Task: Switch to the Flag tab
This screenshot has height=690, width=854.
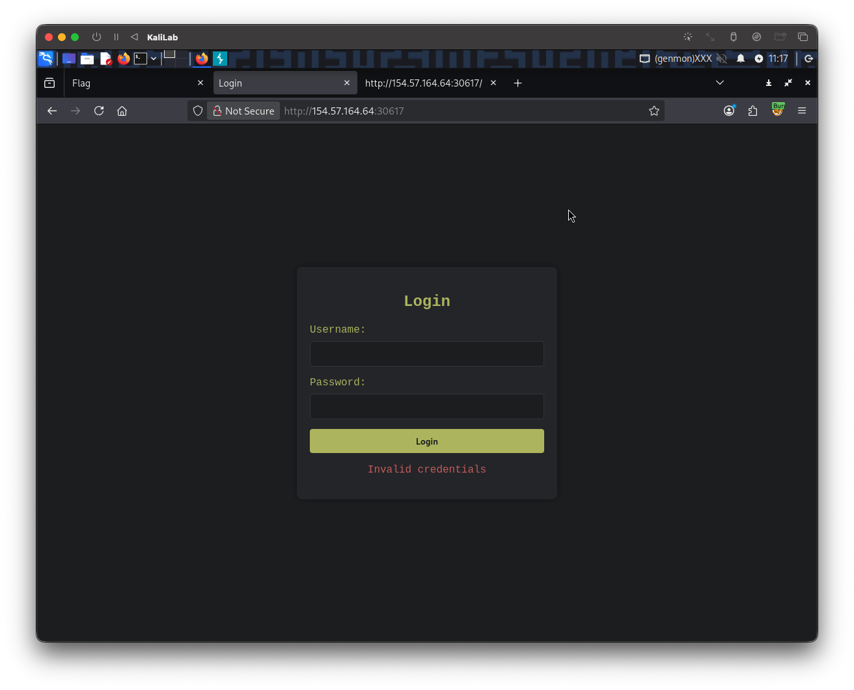Action: pyautogui.click(x=130, y=83)
